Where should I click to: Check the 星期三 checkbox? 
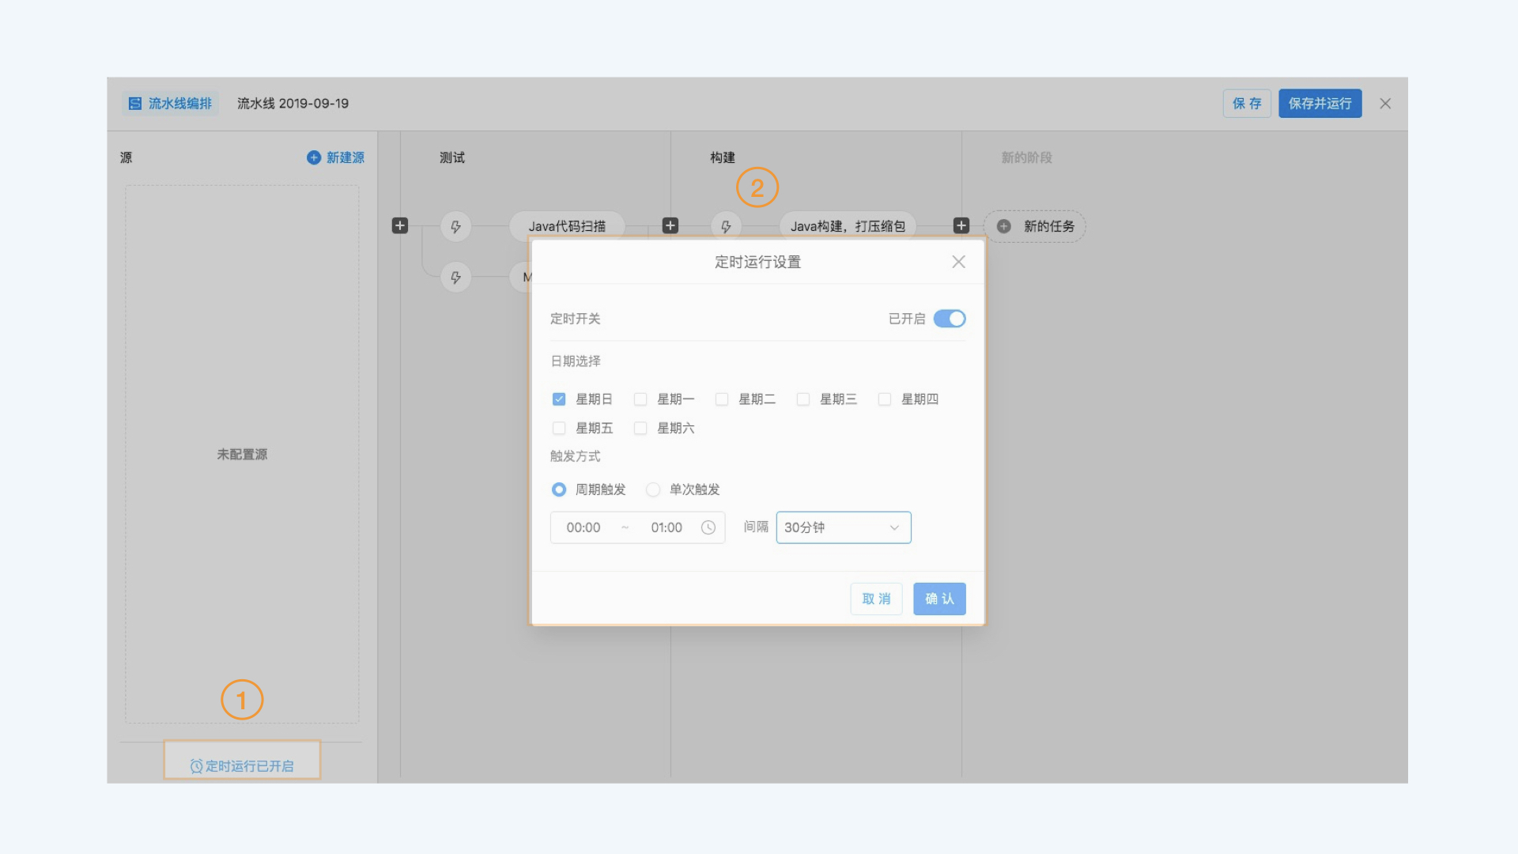pyautogui.click(x=803, y=399)
